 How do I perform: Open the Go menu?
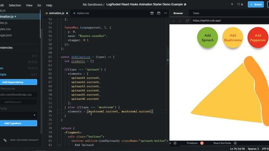coord(39,5)
